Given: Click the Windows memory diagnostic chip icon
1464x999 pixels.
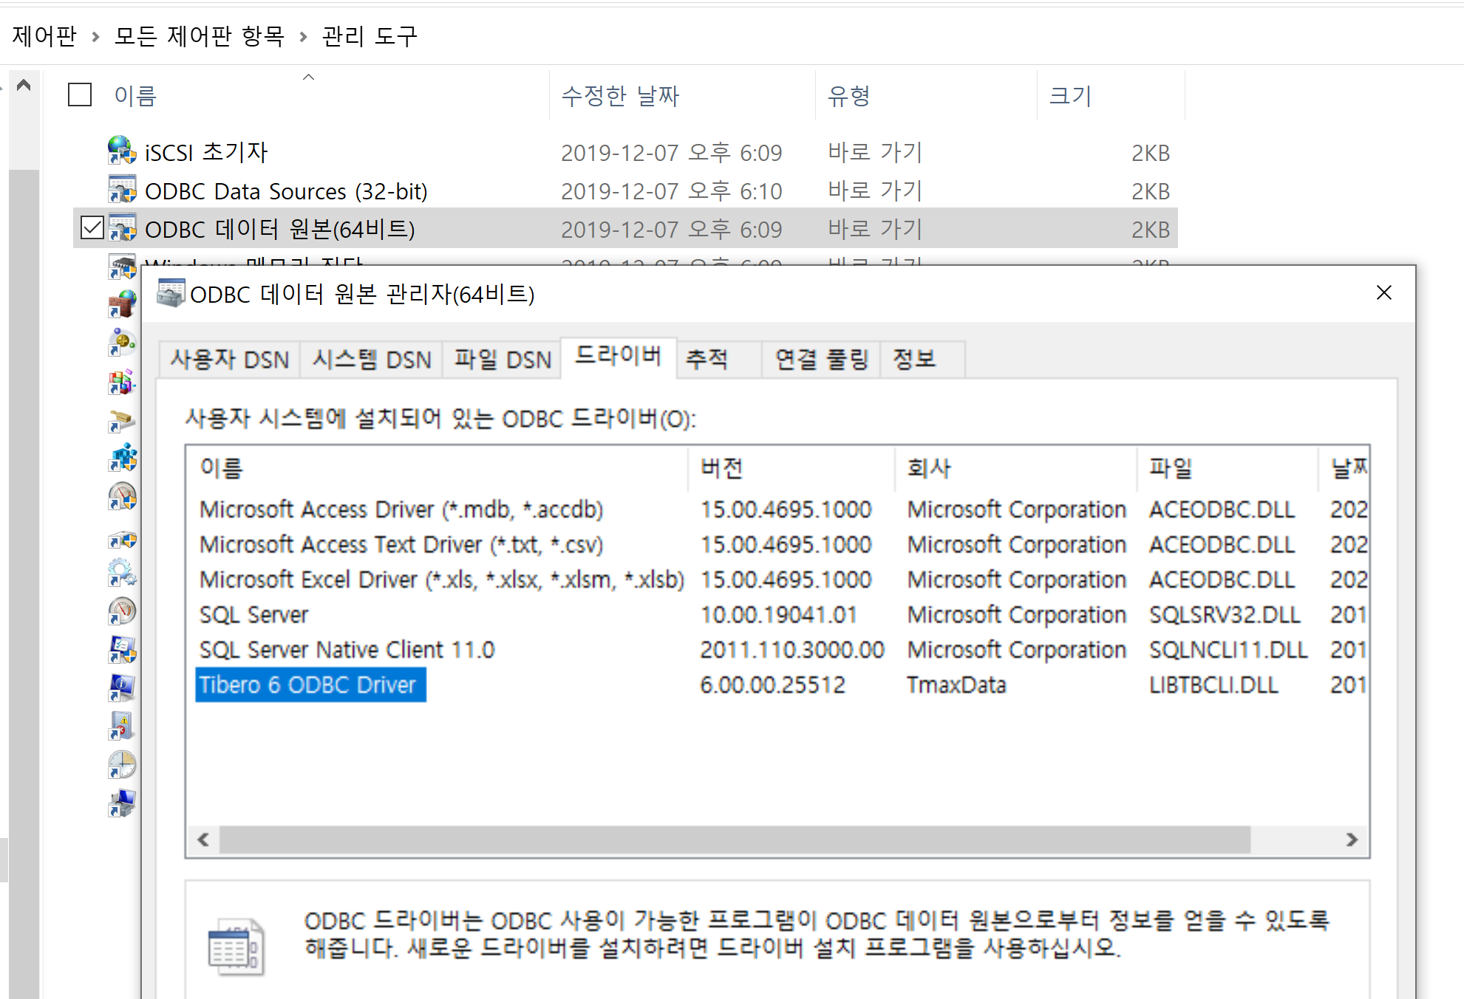Looking at the screenshot, I should 122,267.
